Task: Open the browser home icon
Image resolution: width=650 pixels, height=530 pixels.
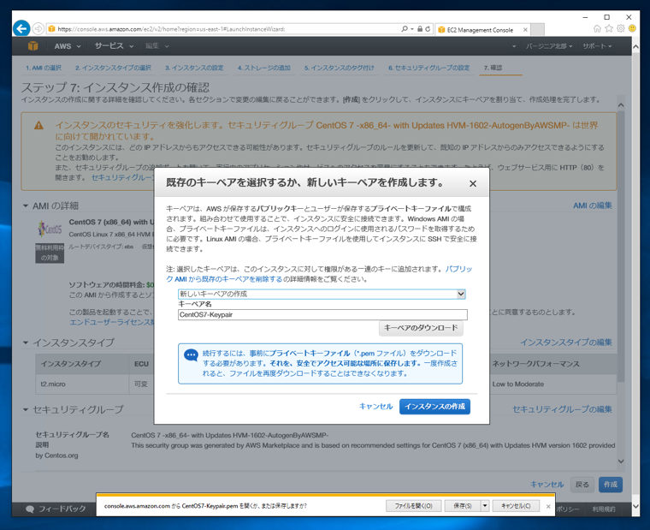Action: tap(597, 28)
